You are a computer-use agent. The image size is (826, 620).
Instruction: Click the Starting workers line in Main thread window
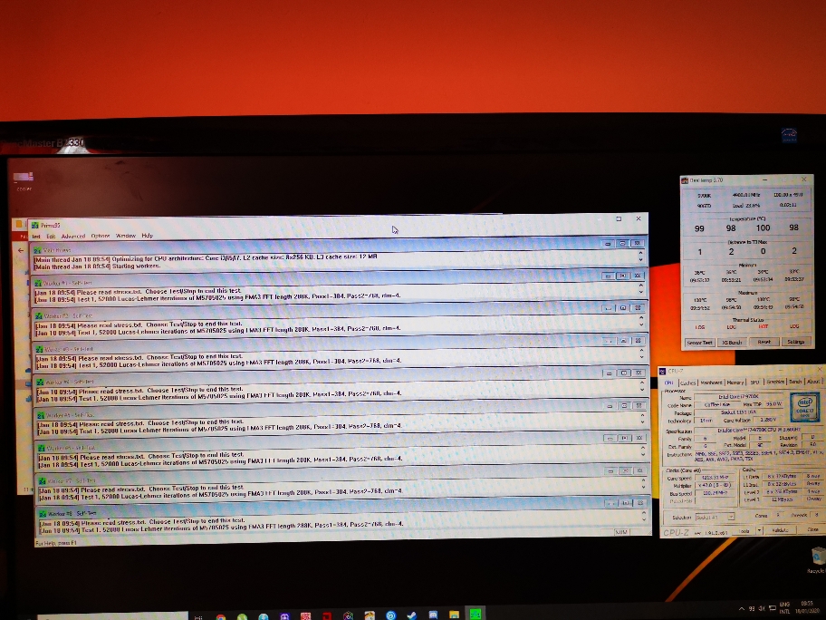click(98, 266)
